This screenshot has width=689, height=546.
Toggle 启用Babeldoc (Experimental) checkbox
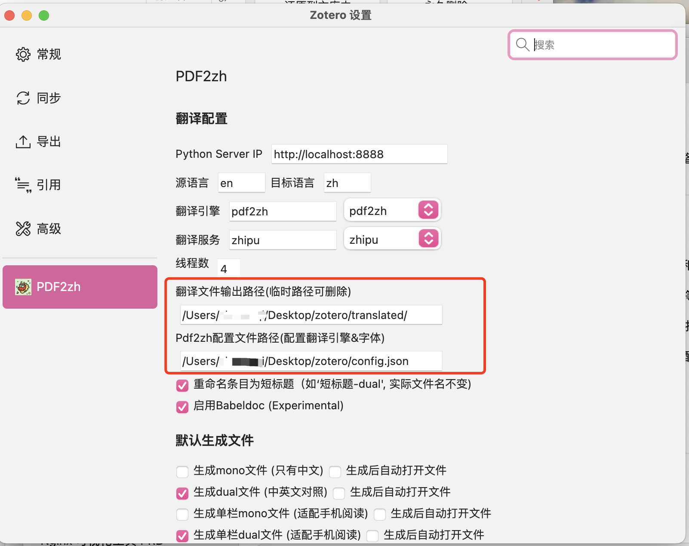pos(182,407)
